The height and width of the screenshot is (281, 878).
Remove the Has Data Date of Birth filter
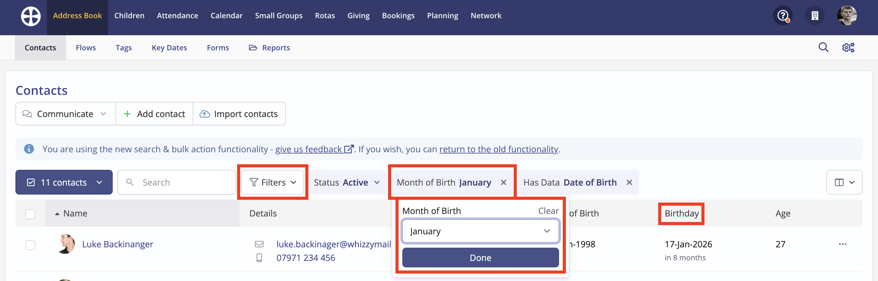(x=629, y=182)
